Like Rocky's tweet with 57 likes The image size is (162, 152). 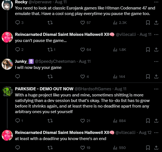(x=85, y=23)
